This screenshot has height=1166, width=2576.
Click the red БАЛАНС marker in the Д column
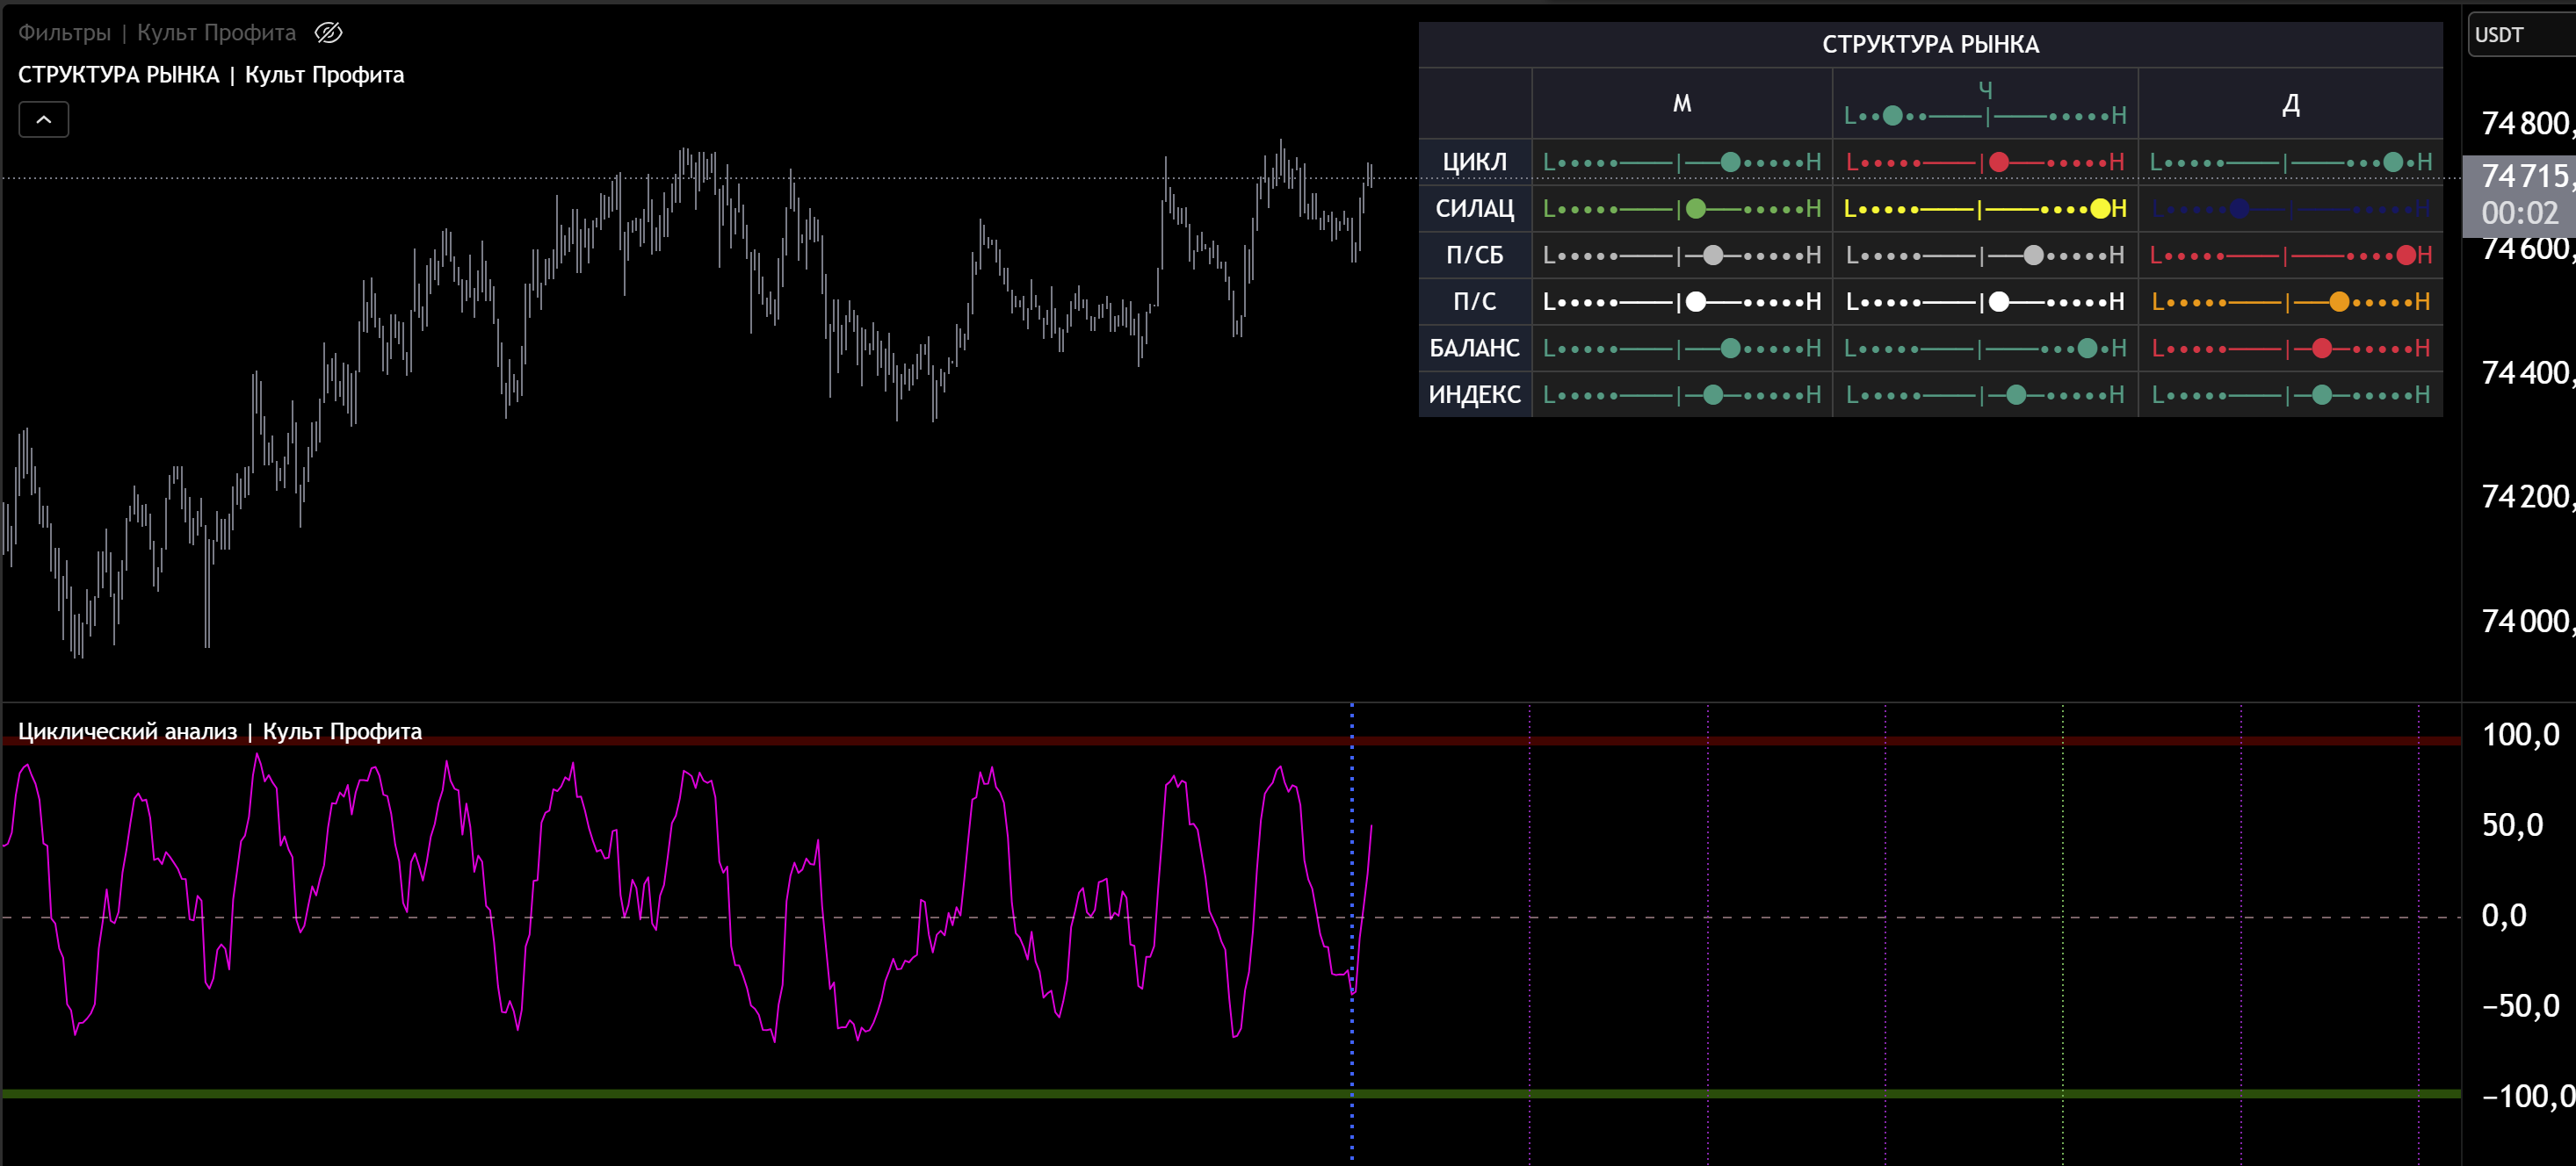pos(2321,348)
